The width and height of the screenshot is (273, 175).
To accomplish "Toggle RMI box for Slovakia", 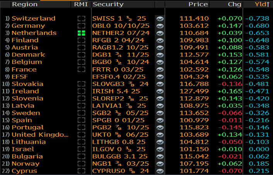I will click(x=81, y=84).
